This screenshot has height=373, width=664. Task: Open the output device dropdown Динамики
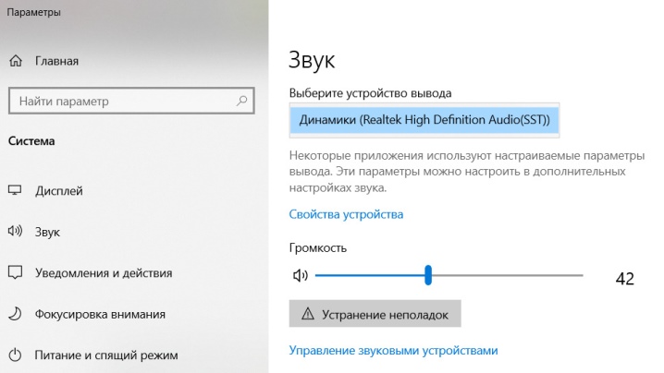coord(424,120)
